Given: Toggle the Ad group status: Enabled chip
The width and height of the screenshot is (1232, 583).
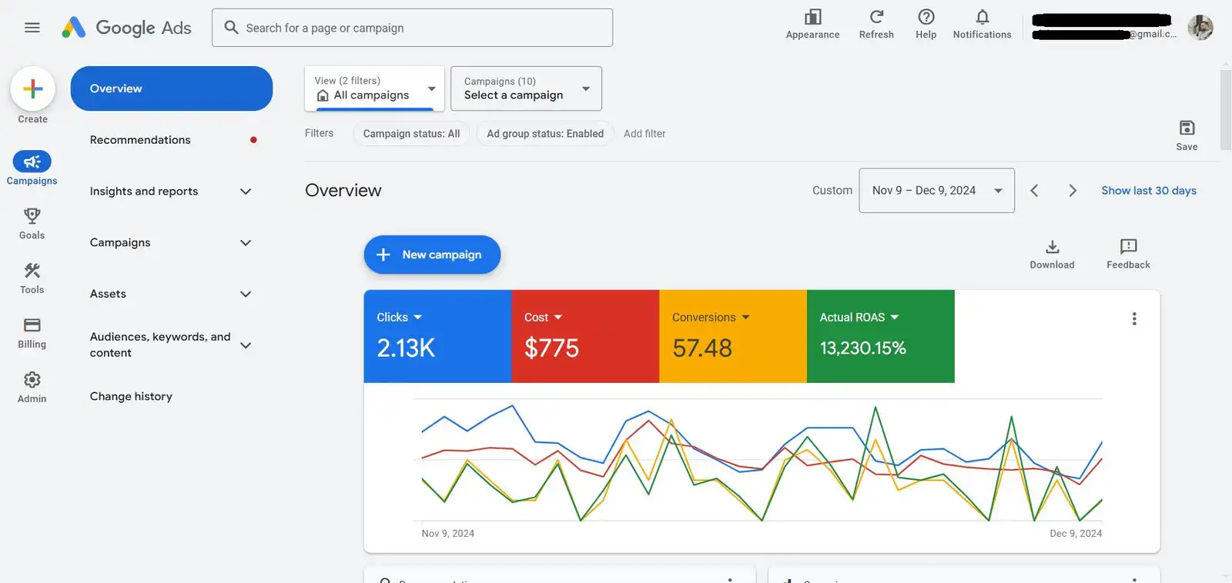Looking at the screenshot, I should pos(544,134).
